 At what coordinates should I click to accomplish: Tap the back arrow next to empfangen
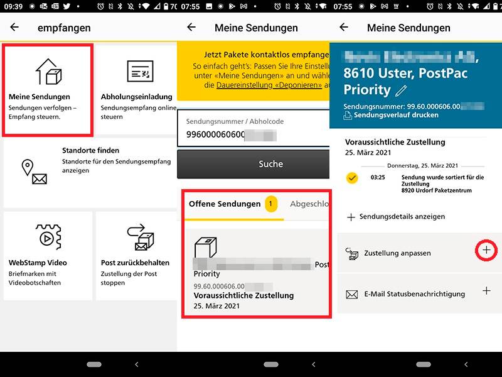(x=15, y=28)
